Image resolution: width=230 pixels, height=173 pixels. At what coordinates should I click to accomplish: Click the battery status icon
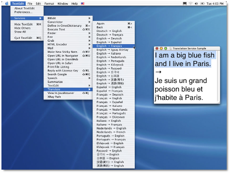tap(202, 3)
